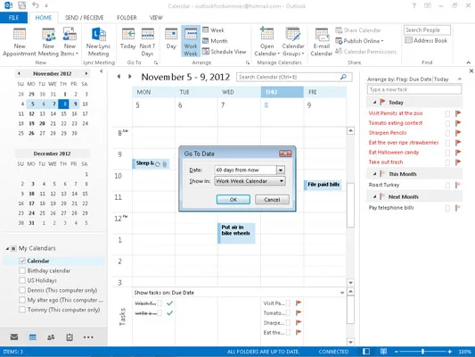Collapse the My Calendars group
Screen dimensions: 475x357
coord(7,248)
